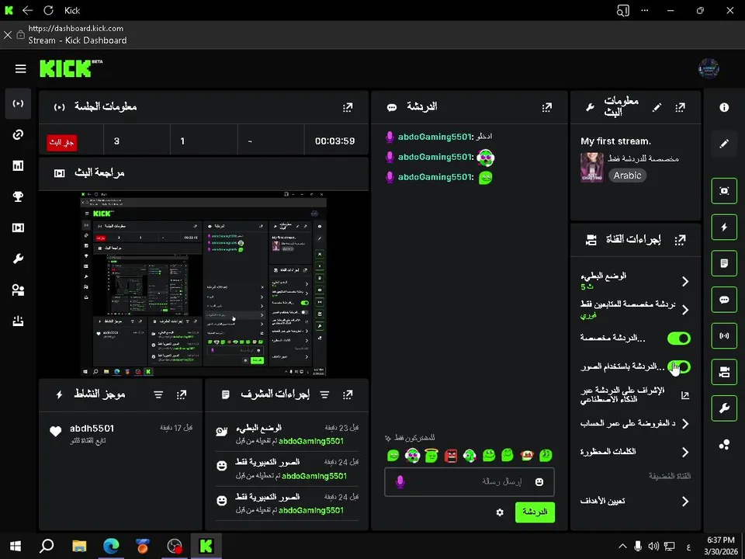Screen dimensions: 745x559
Task: Open the bar-chart analytics icon in left sidebar
Action: click(18, 165)
